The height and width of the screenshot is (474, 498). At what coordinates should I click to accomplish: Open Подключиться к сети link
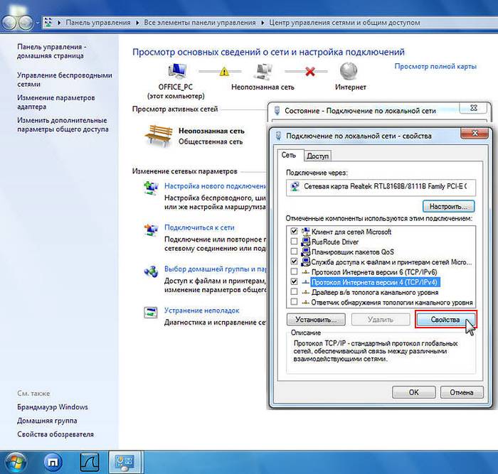(199, 227)
